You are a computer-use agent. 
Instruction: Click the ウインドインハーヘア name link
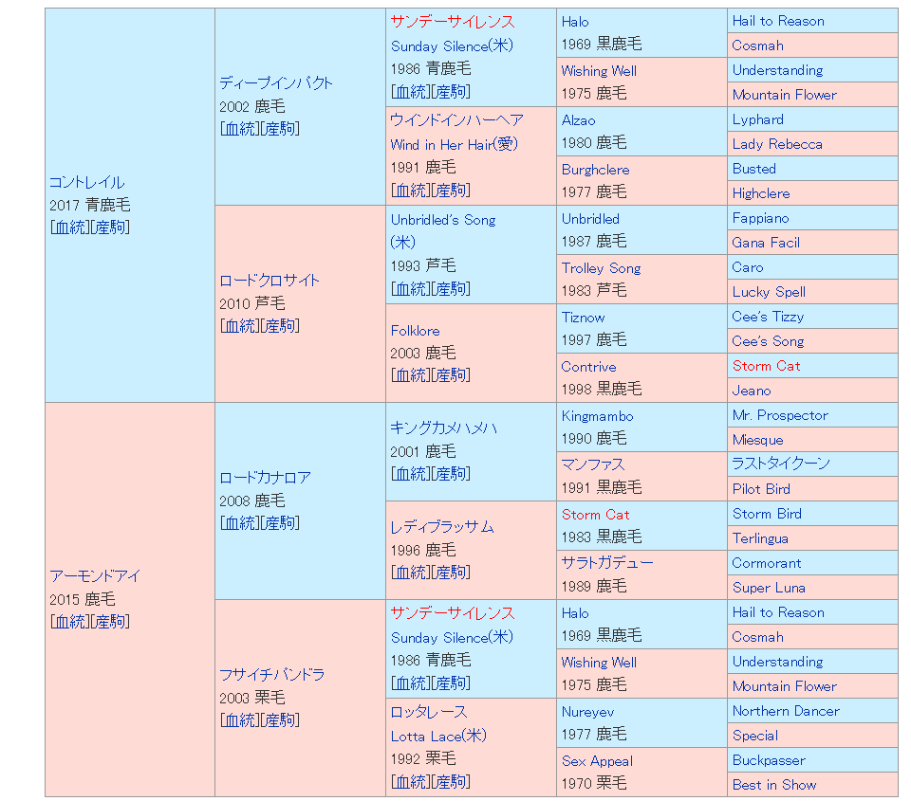pyautogui.click(x=456, y=120)
